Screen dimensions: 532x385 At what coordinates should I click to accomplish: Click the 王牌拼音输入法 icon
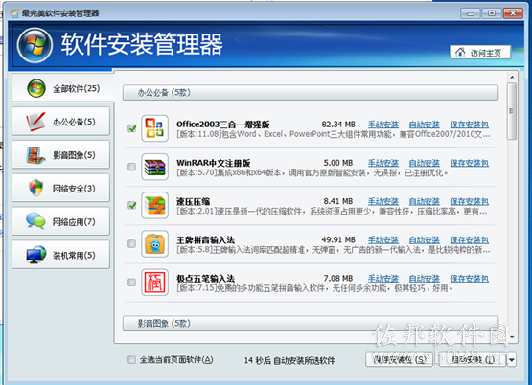point(154,243)
